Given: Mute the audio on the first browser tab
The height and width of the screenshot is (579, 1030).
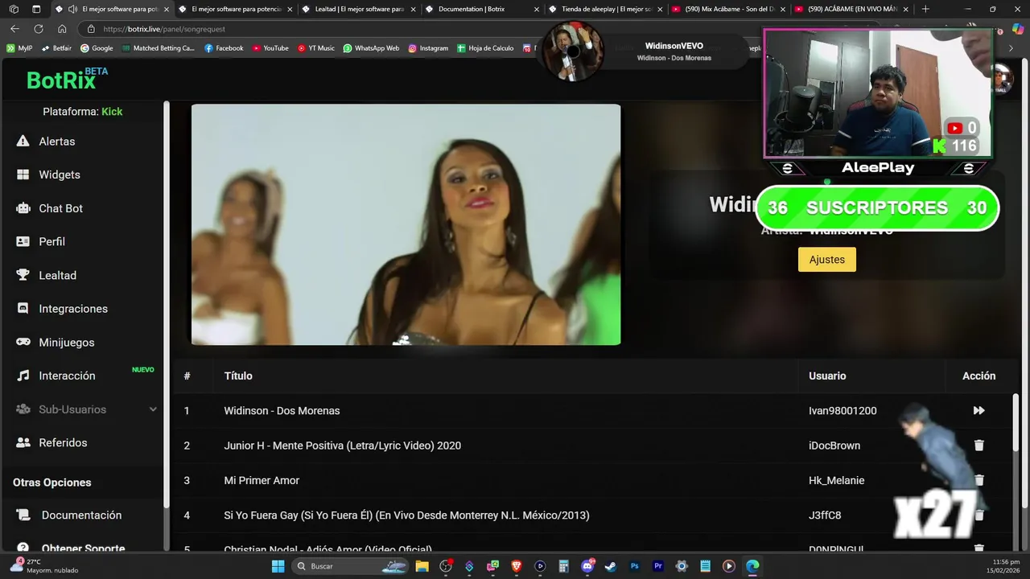Looking at the screenshot, I should pos(73,9).
